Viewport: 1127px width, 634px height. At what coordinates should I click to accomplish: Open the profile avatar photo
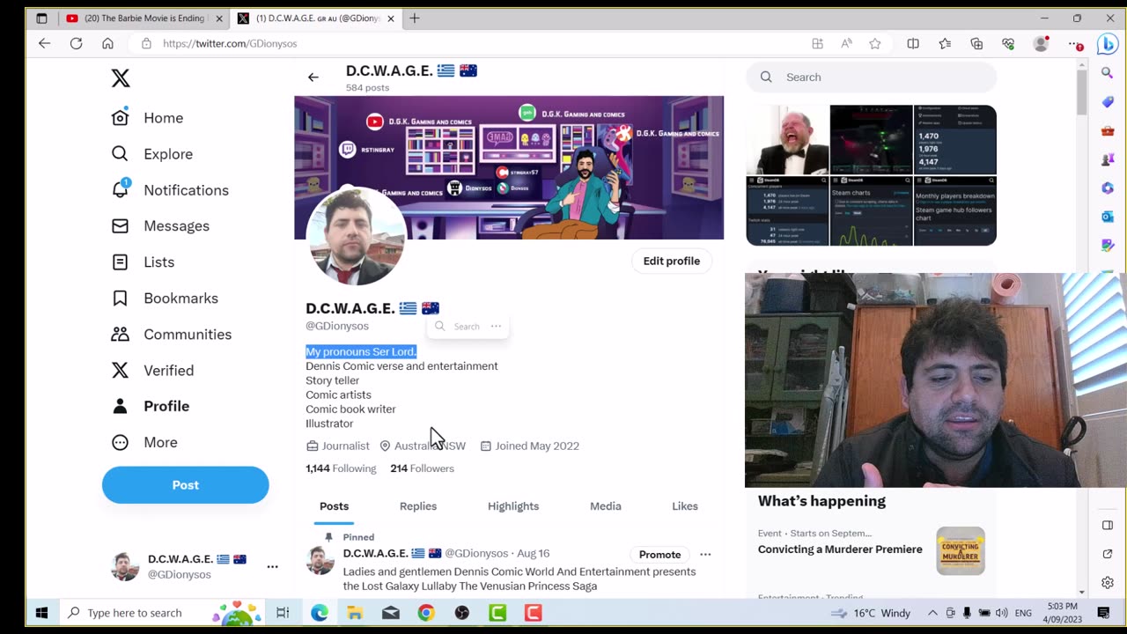coord(355,236)
